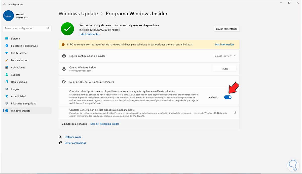Expand the Release Preview channel dropdown
302x174 pixels.
(x=225, y=56)
